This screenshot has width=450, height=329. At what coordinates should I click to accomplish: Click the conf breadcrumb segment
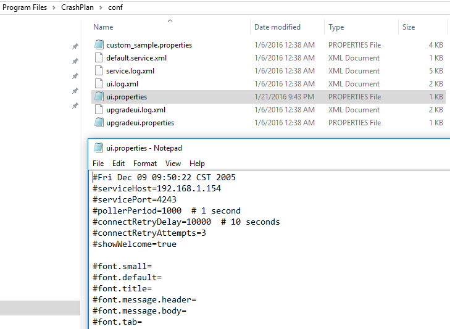115,7
